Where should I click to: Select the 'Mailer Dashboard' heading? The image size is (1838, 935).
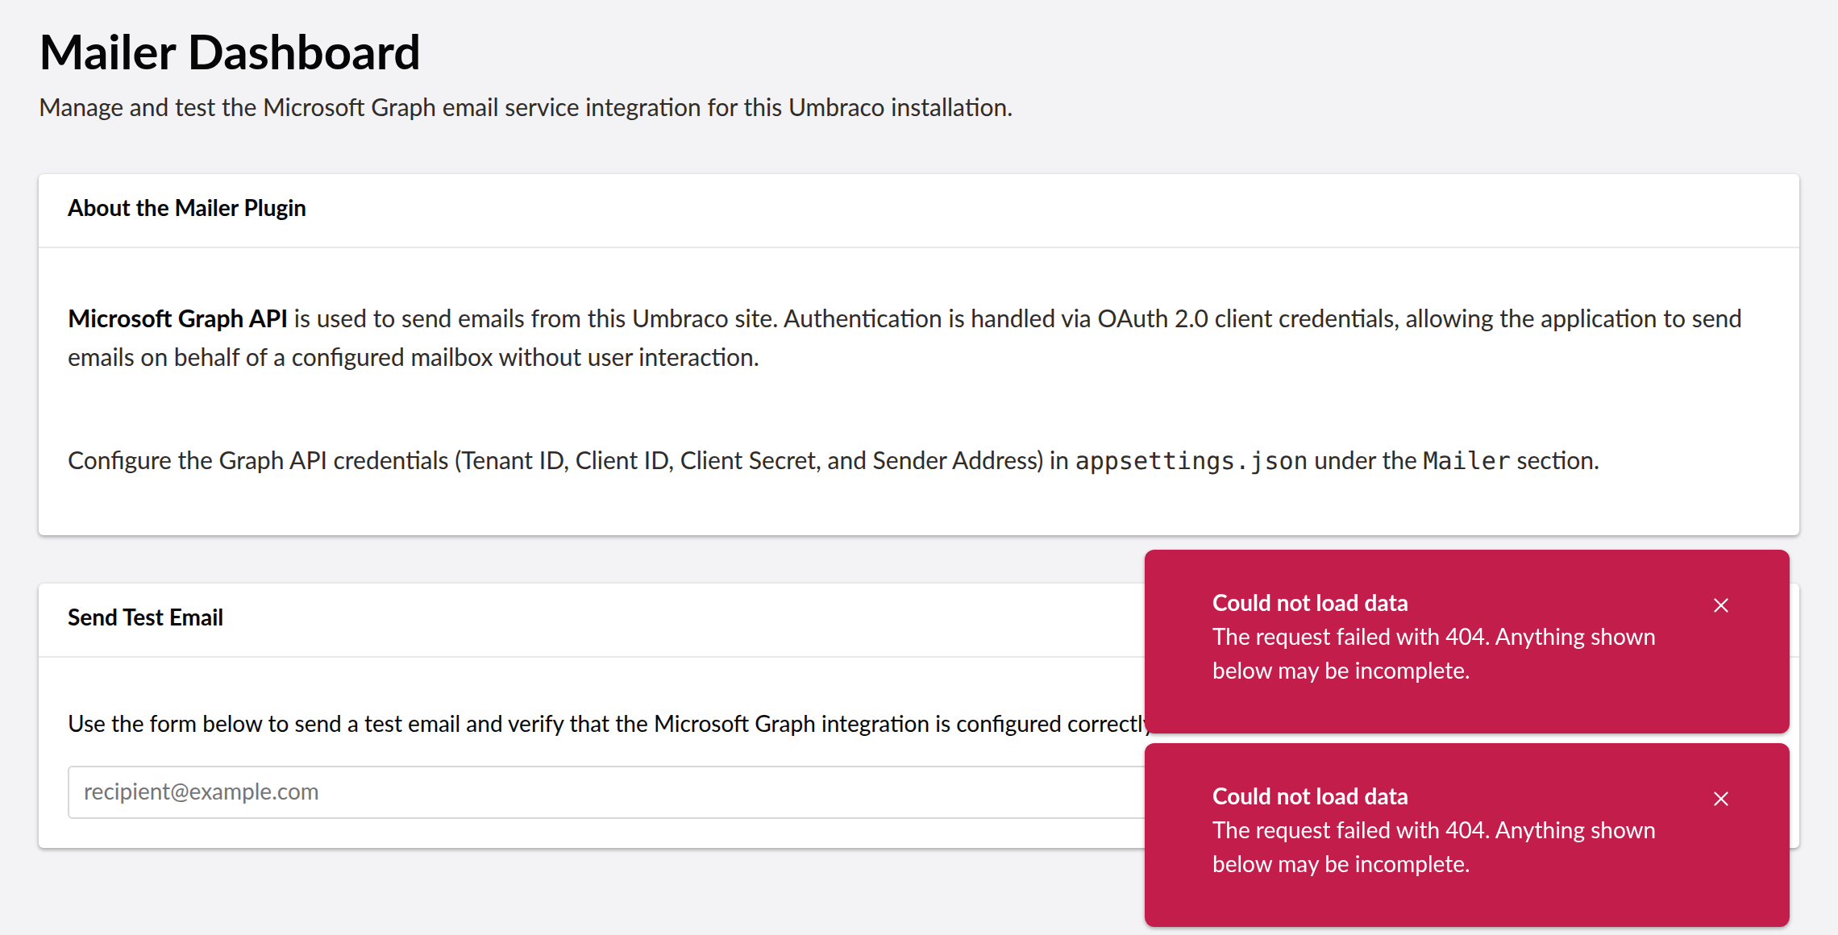click(230, 53)
